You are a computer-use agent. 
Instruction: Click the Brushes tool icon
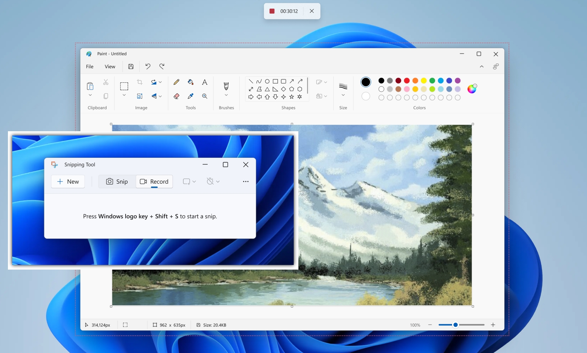[x=226, y=86]
